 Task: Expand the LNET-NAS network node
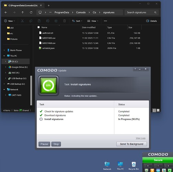[6, 95]
